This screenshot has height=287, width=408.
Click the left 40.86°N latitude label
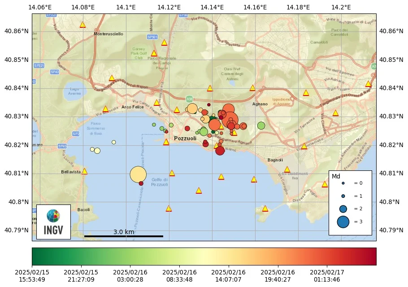tap(17, 31)
